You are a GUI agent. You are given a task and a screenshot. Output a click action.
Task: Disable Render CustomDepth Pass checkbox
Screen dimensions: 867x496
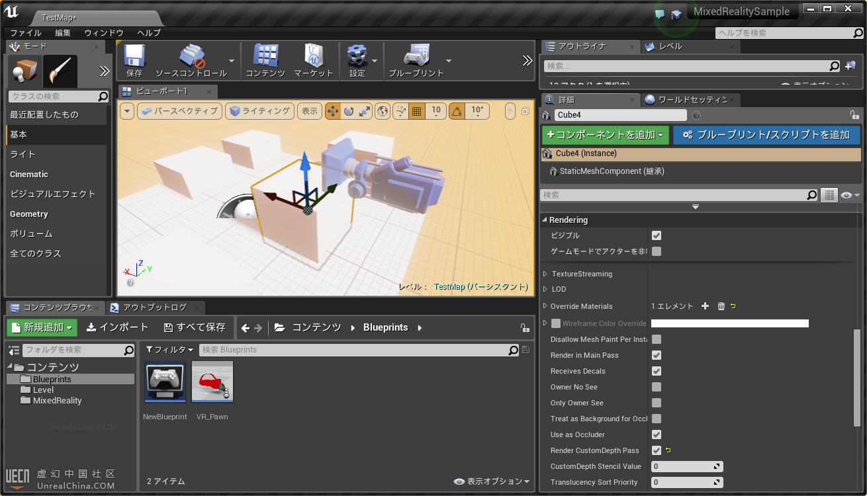pyautogui.click(x=657, y=450)
